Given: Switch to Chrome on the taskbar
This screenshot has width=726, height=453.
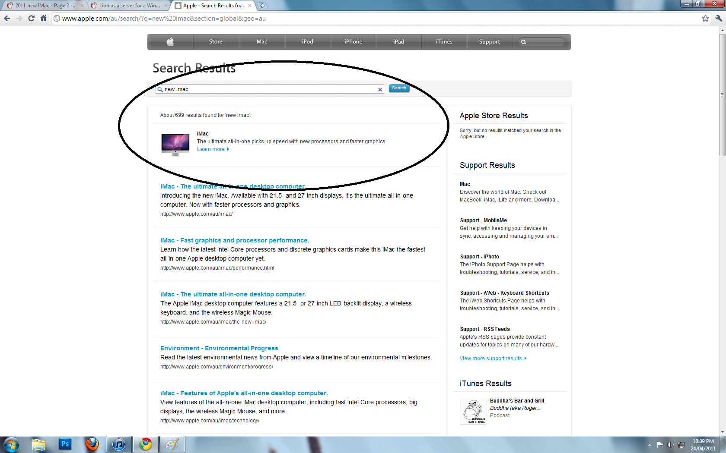Looking at the screenshot, I should (146, 444).
